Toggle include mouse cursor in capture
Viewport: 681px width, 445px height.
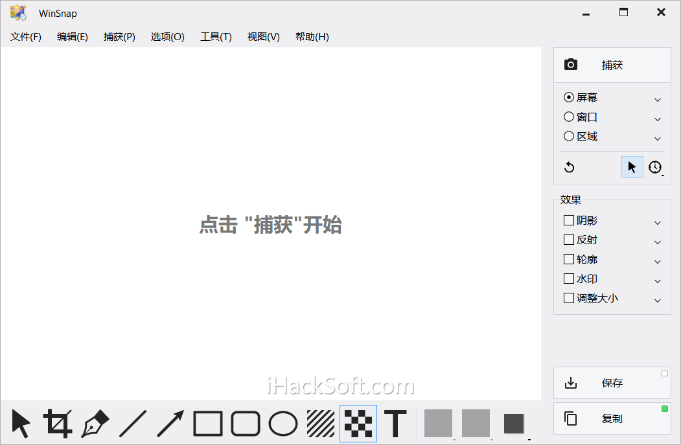pos(632,167)
